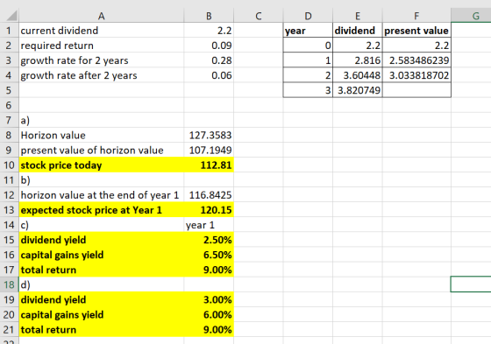Select expected price 120.15
The image size is (491, 344).
click(x=209, y=210)
